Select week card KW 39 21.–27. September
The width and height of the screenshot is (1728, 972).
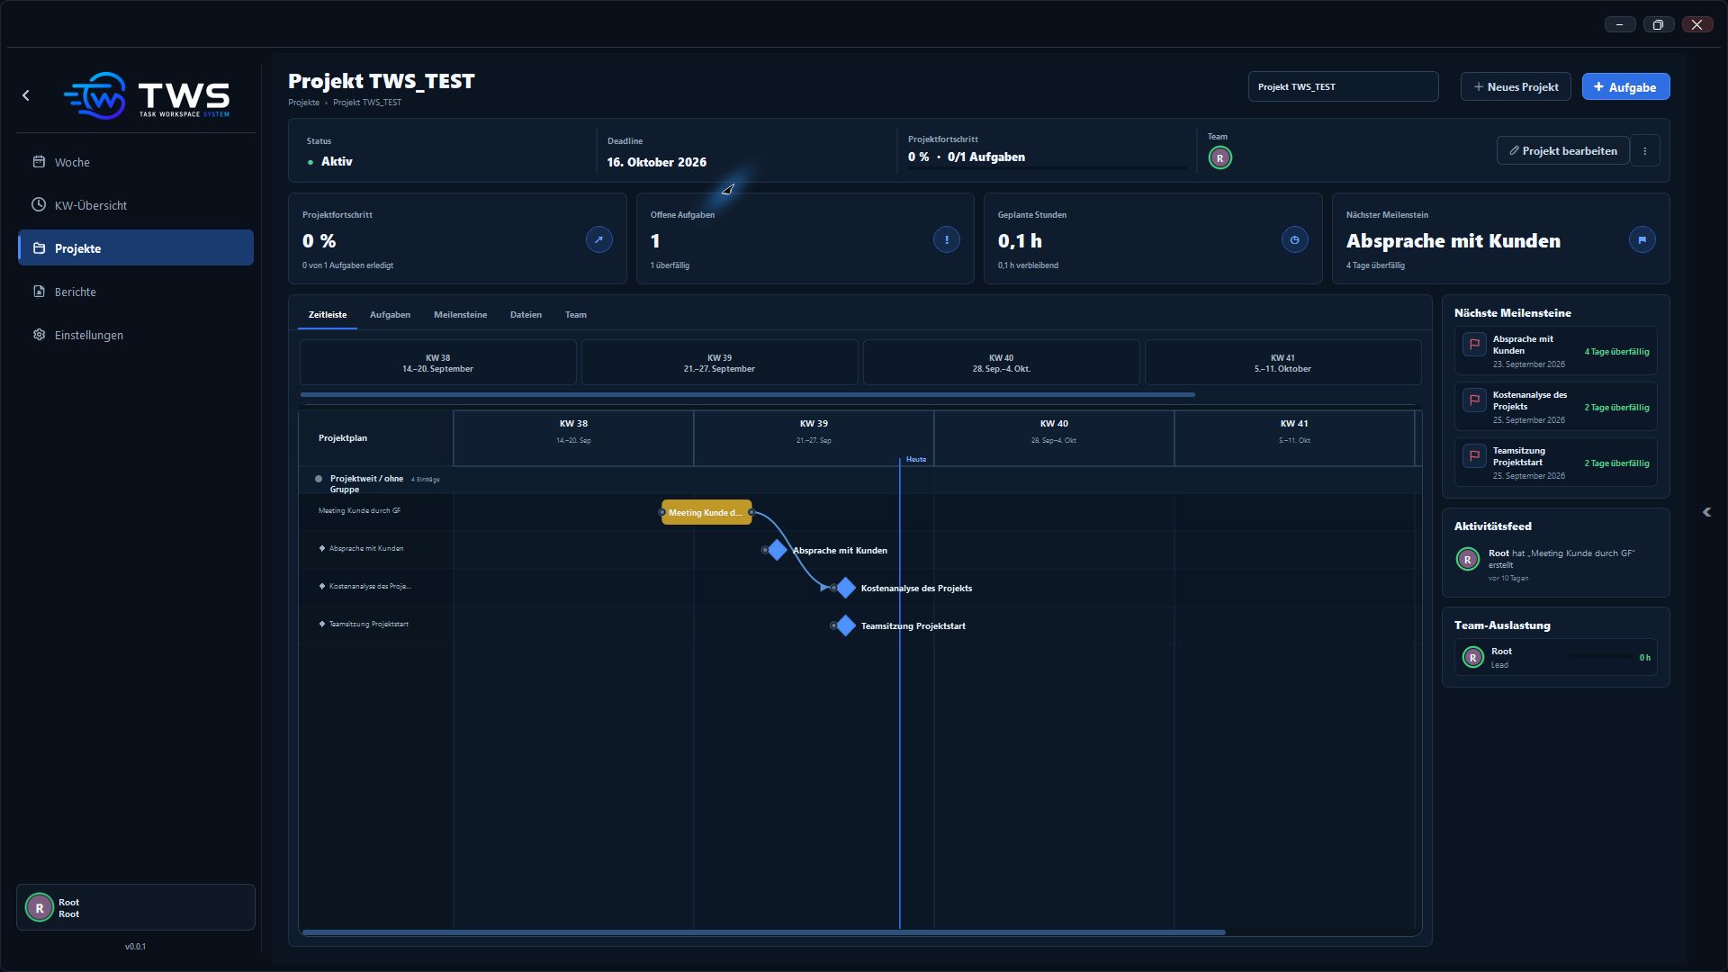pos(719,363)
